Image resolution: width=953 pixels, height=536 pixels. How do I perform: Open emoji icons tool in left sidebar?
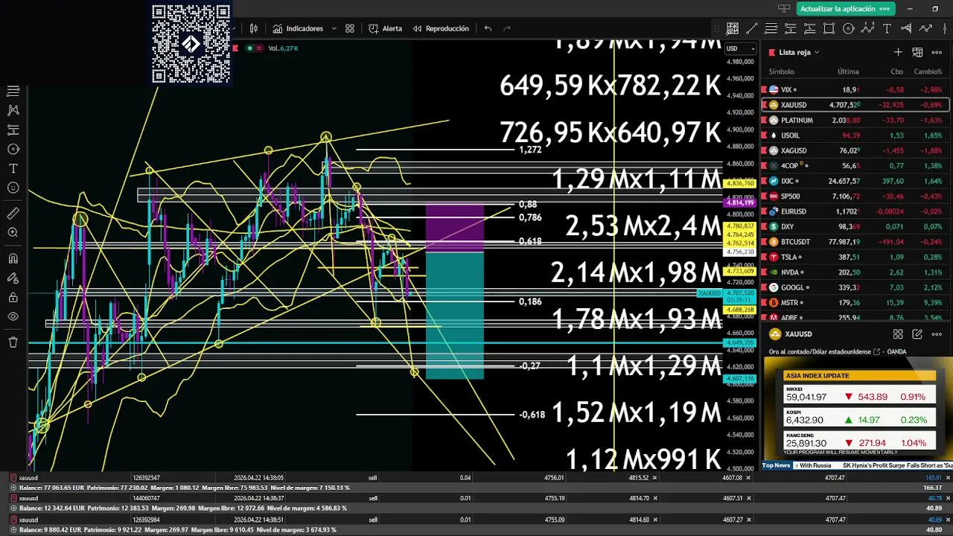(13, 188)
